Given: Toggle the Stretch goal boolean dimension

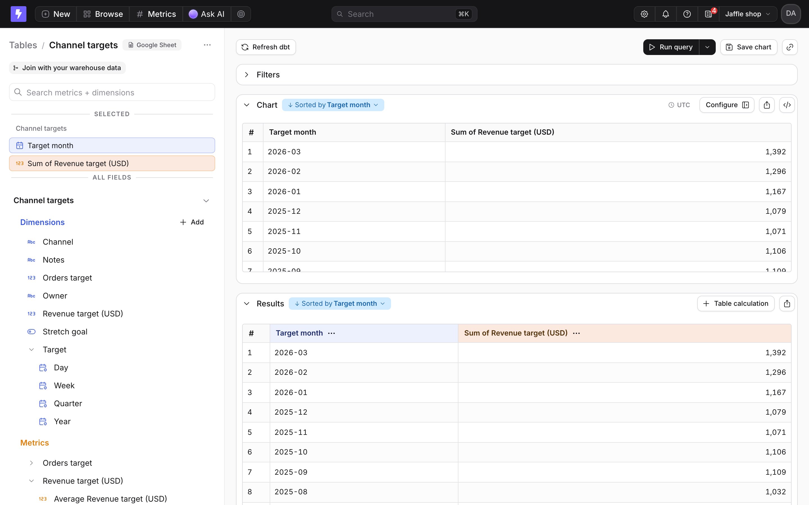Looking at the screenshot, I should [x=65, y=332].
